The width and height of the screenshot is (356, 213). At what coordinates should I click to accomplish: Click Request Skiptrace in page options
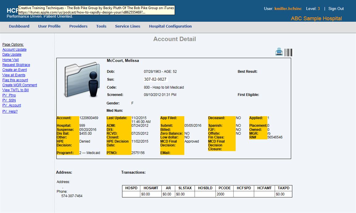(x=16, y=65)
